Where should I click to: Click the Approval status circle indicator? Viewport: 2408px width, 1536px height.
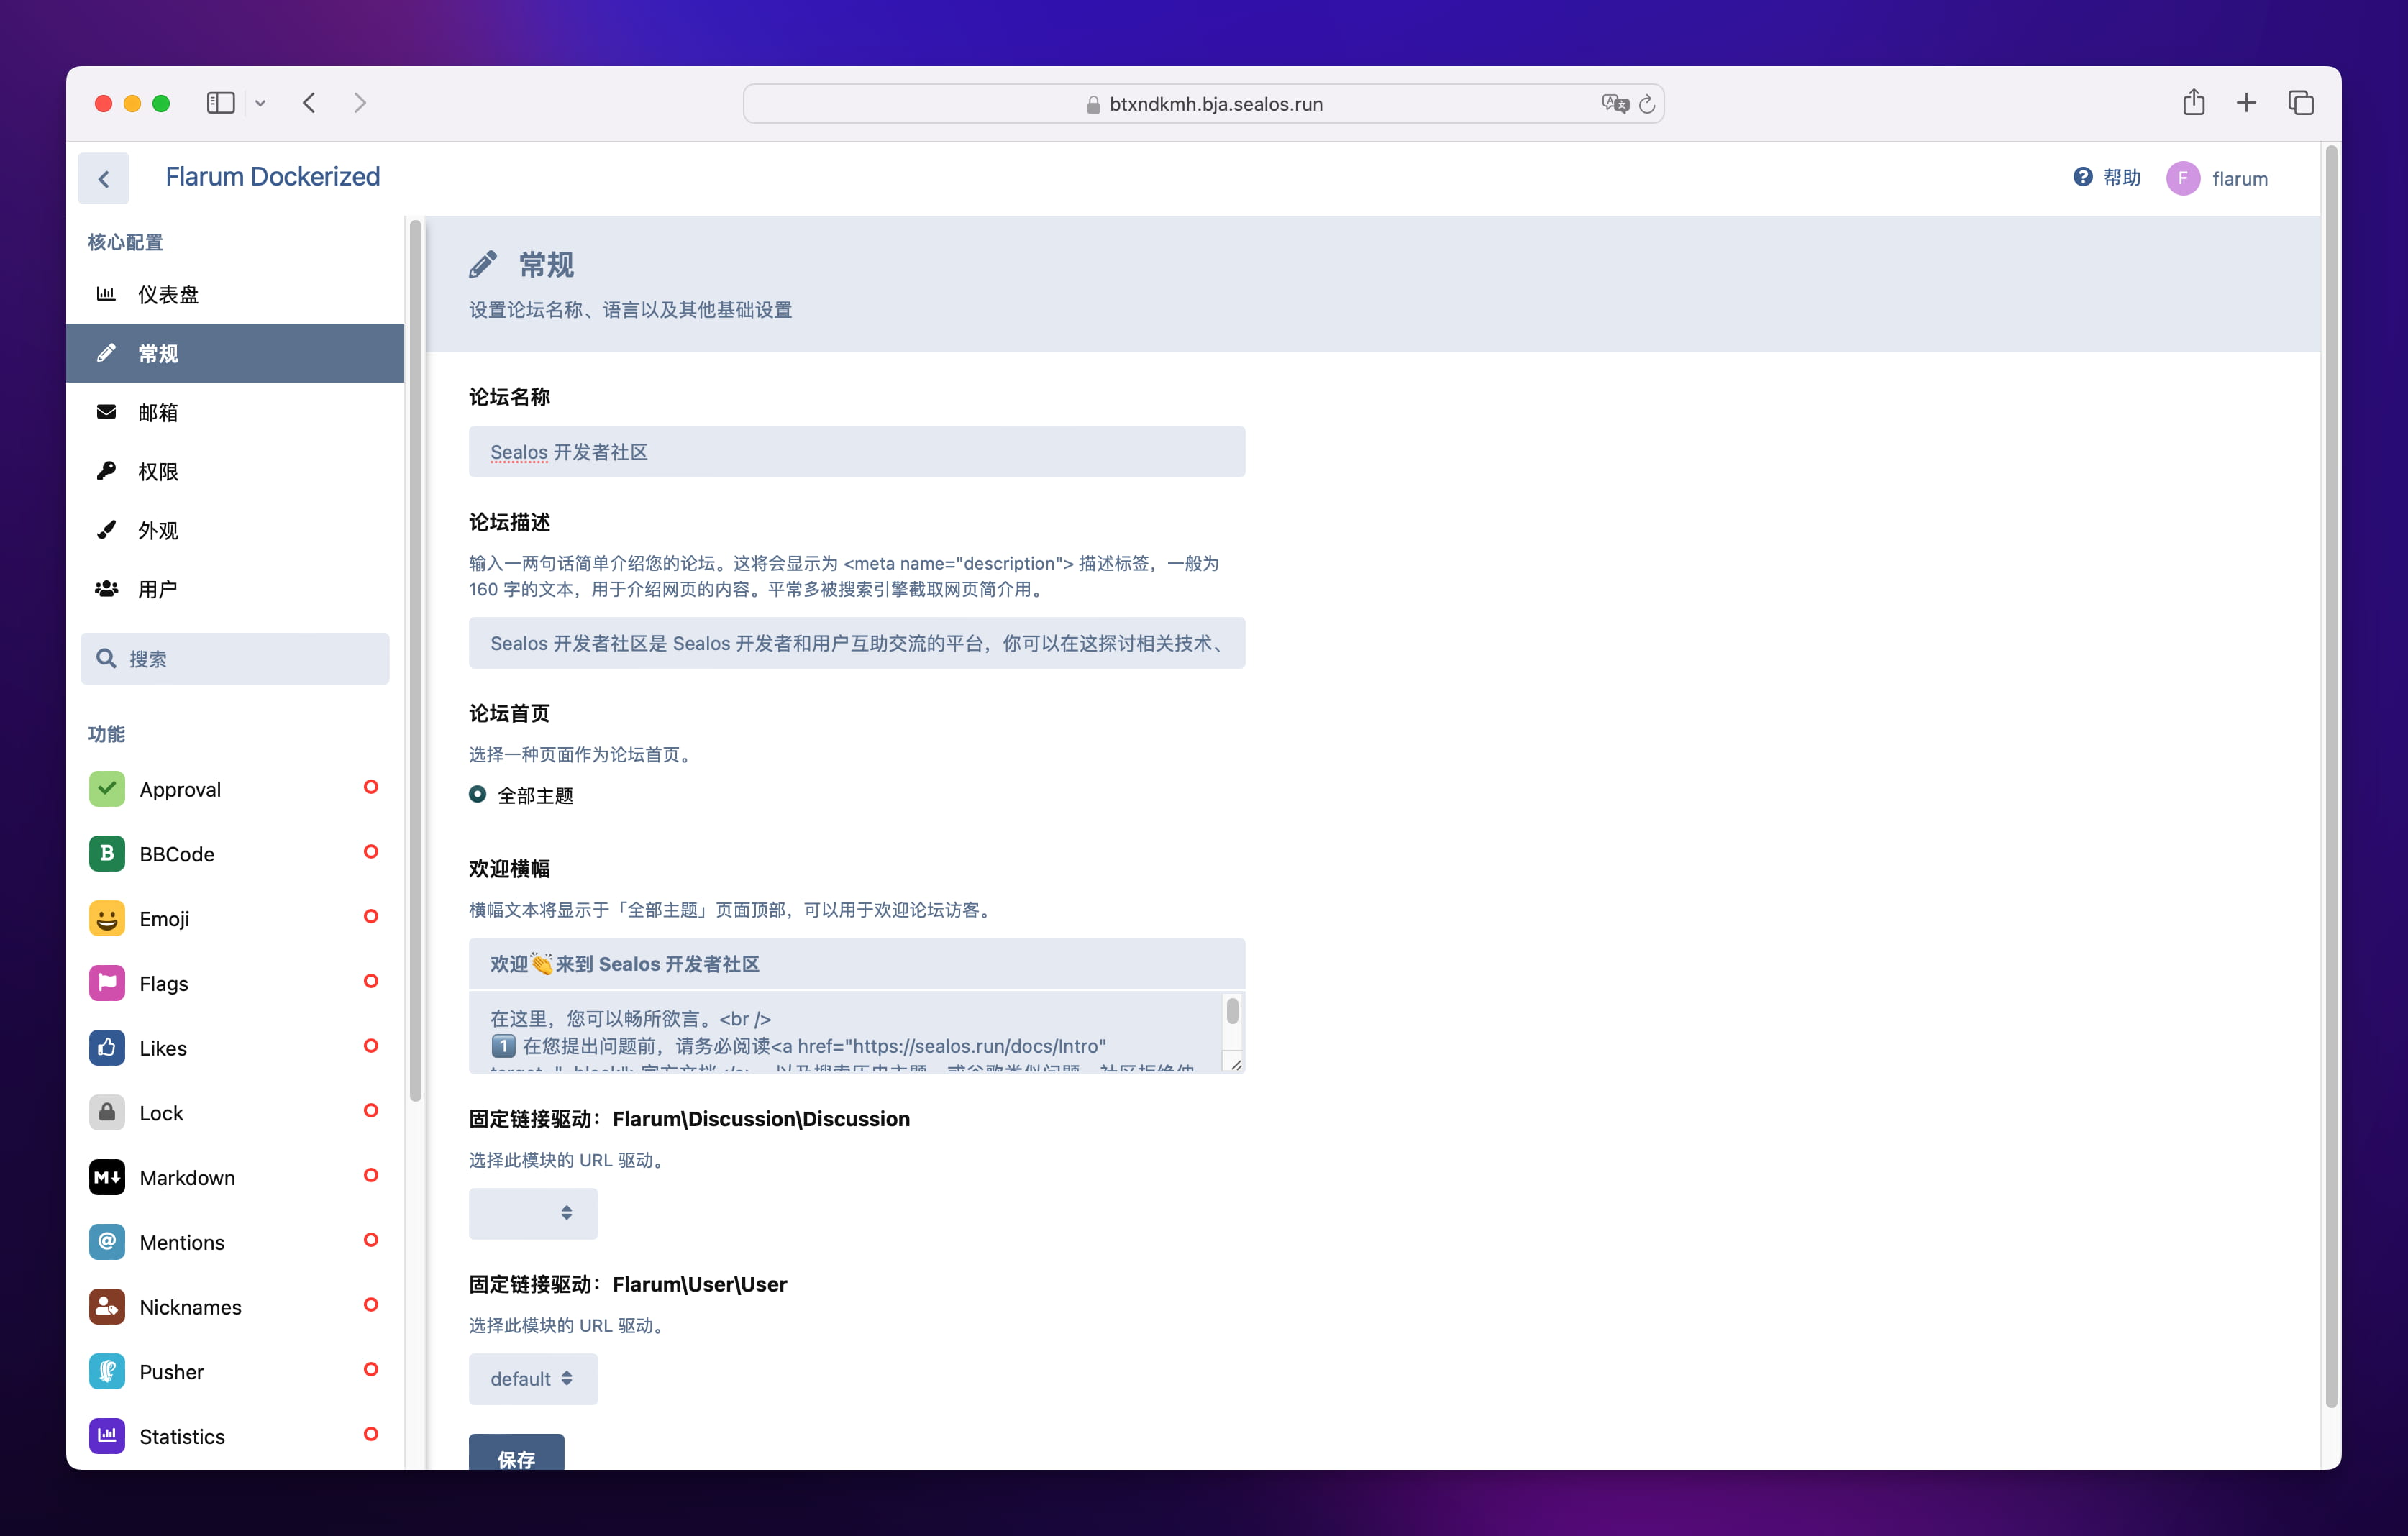coord(371,787)
